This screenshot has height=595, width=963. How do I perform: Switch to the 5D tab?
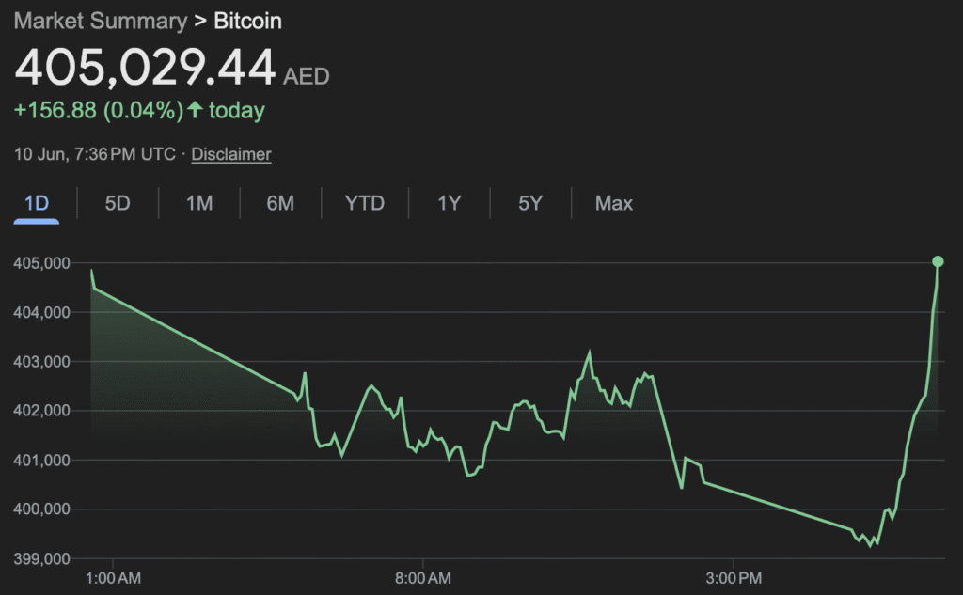(118, 203)
